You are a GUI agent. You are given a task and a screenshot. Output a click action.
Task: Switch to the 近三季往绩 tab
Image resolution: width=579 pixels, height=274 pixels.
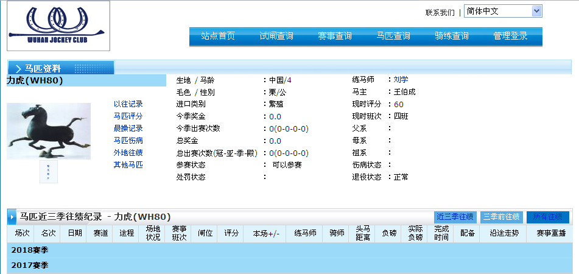pos(455,217)
